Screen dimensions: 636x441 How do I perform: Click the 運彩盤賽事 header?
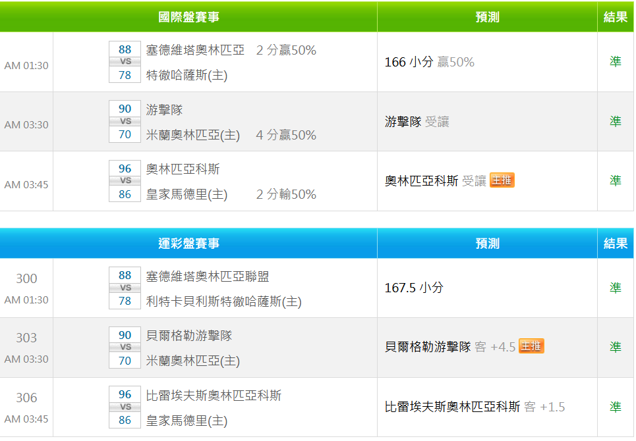188,244
